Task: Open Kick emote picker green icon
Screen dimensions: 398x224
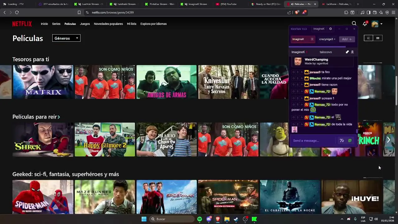Action: (x=350, y=141)
